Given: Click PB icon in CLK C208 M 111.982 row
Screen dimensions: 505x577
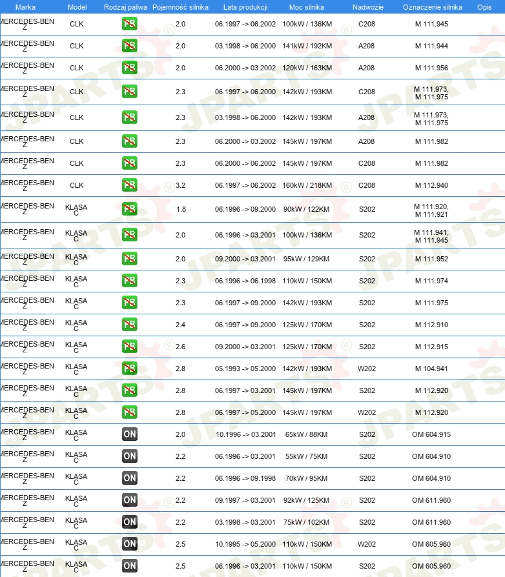Looking at the screenshot, I should [x=130, y=163].
